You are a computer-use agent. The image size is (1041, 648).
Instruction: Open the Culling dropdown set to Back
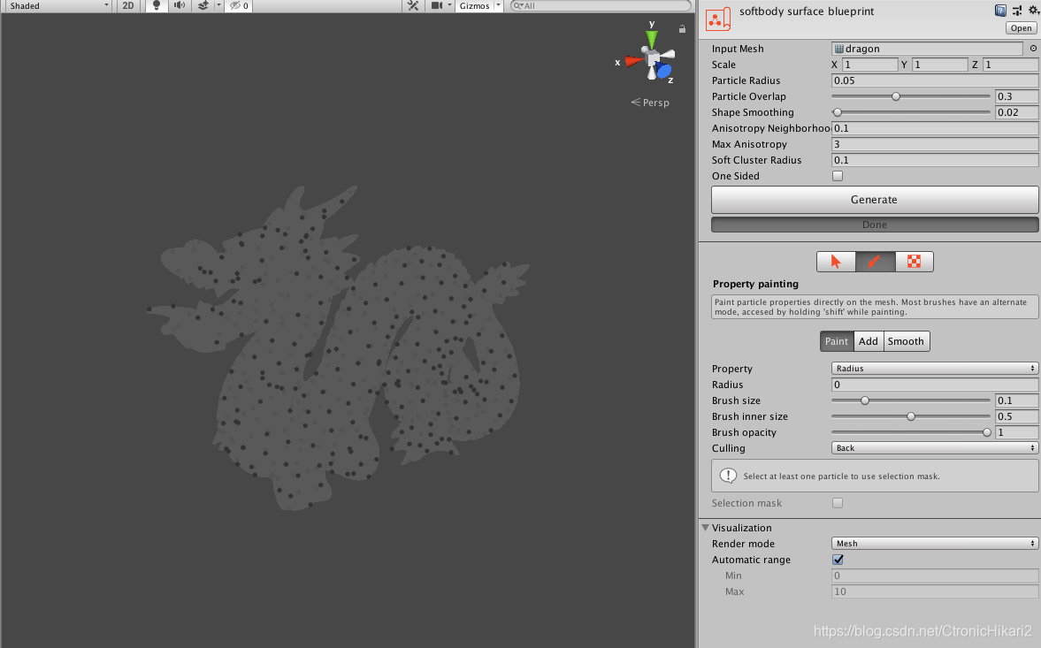pyautogui.click(x=934, y=447)
